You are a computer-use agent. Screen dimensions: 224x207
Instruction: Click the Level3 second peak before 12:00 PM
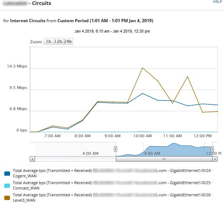coord(188,77)
